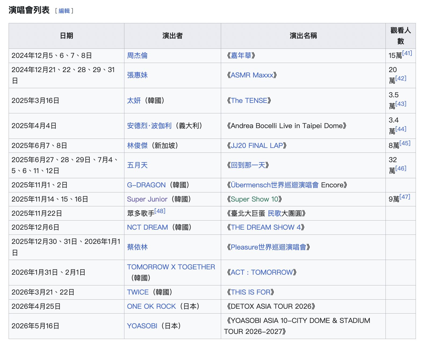Click the 編輯 edit link beside 演唱會列表

[x=64, y=11]
